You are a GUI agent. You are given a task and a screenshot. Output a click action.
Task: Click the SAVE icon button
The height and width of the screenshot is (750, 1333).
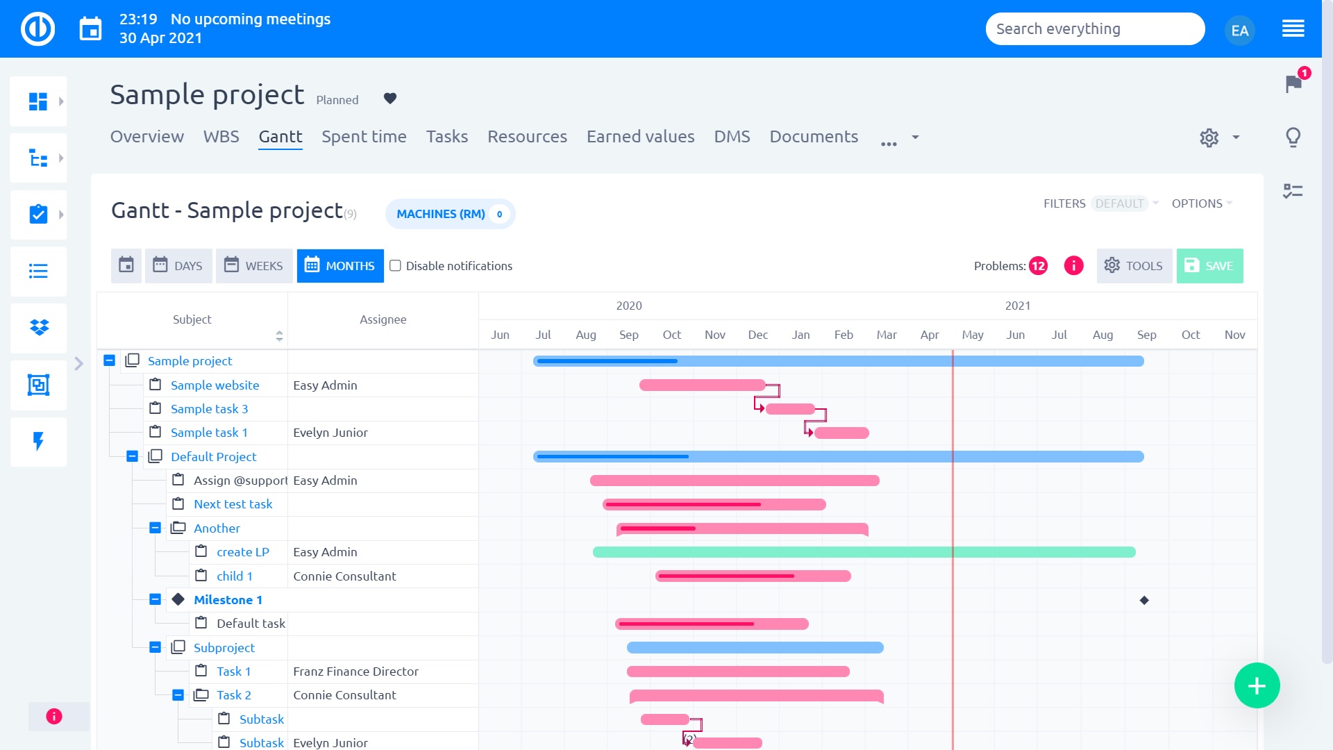pos(1192,265)
